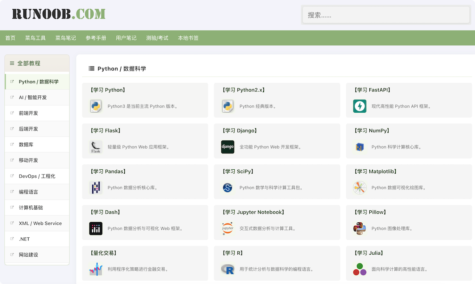Select 计算机基础 category in sidebar
This screenshot has height=284, width=475.
(37, 208)
